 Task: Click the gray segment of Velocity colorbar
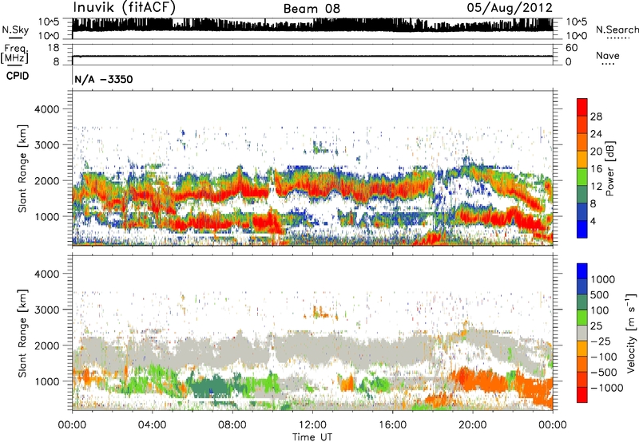coord(582,333)
